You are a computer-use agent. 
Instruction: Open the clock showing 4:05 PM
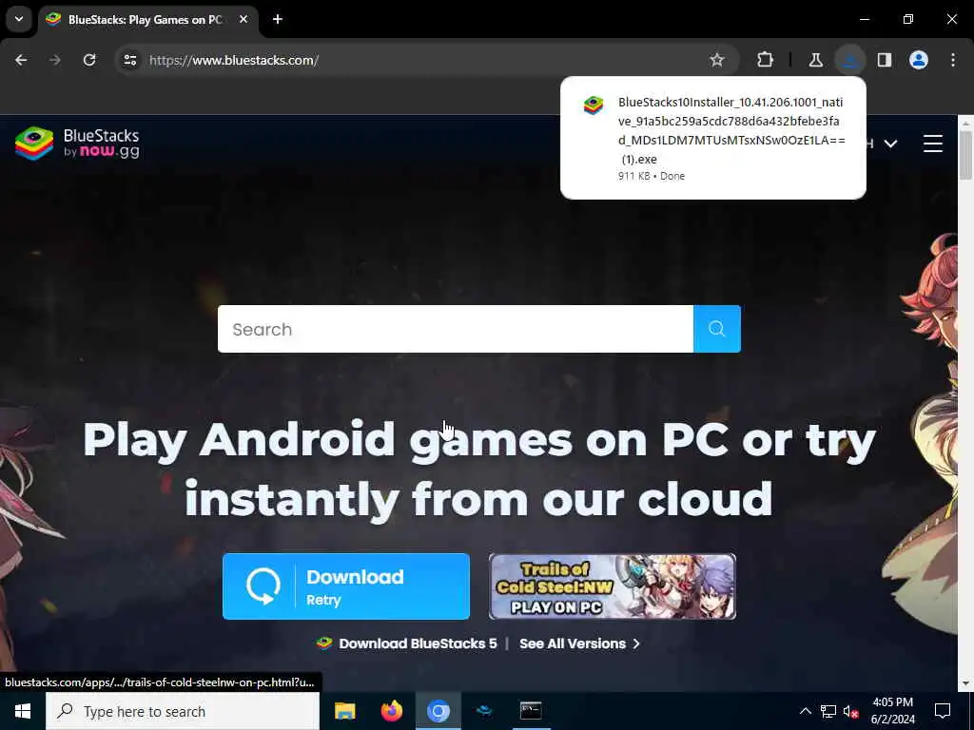[892, 711]
